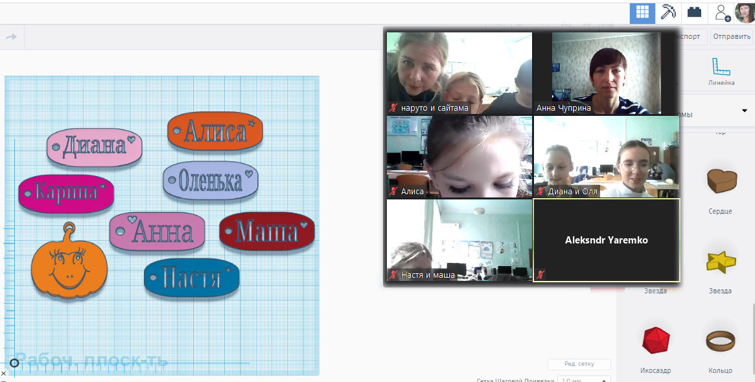The height and width of the screenshot is (382, 755).
Task: Select the dark red Маша name tag
Action: (266, 231)
